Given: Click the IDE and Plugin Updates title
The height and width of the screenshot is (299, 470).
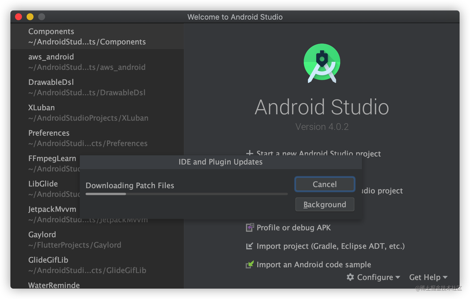Looking at the screenshot, I should coord(221,162).
